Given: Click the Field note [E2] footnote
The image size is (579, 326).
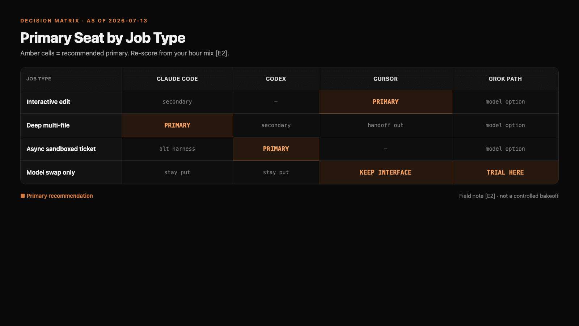Looking at the screenshot, I should [x=509, y=196].
